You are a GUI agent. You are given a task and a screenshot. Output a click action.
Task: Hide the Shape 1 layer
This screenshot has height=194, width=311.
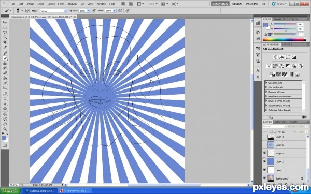pyautogui.click(x=264, y=153)
